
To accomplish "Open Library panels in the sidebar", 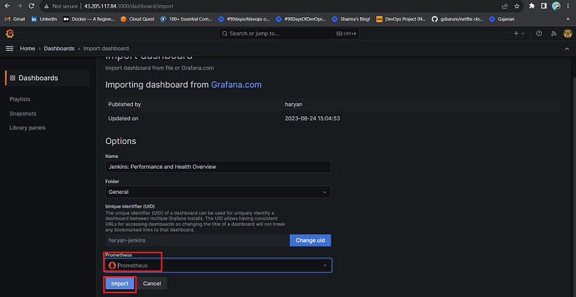I will click(x=28, y=128).
